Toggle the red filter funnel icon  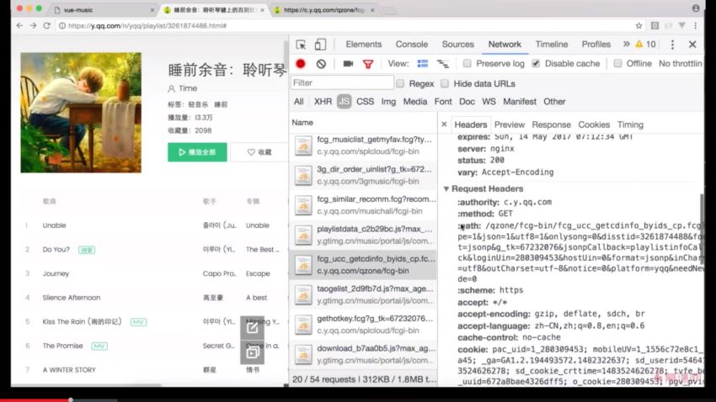(x=368, y=64)
